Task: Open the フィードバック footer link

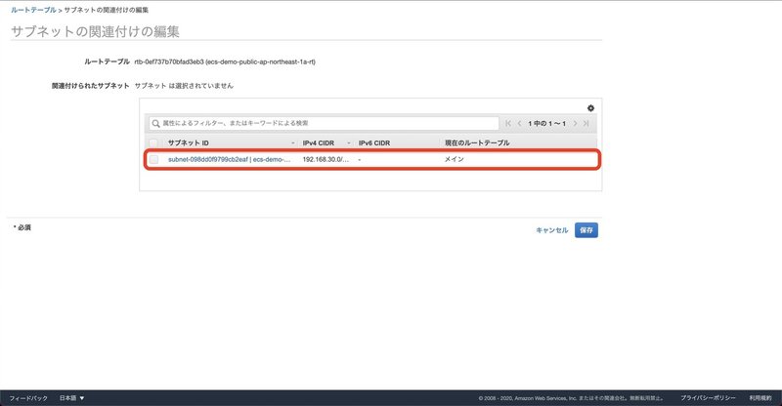Action: (28, 398)
